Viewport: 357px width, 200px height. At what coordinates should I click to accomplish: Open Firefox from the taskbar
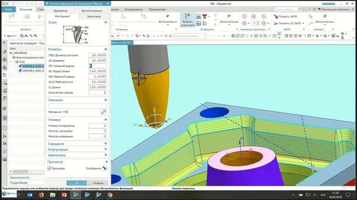[x=41, y=195]
